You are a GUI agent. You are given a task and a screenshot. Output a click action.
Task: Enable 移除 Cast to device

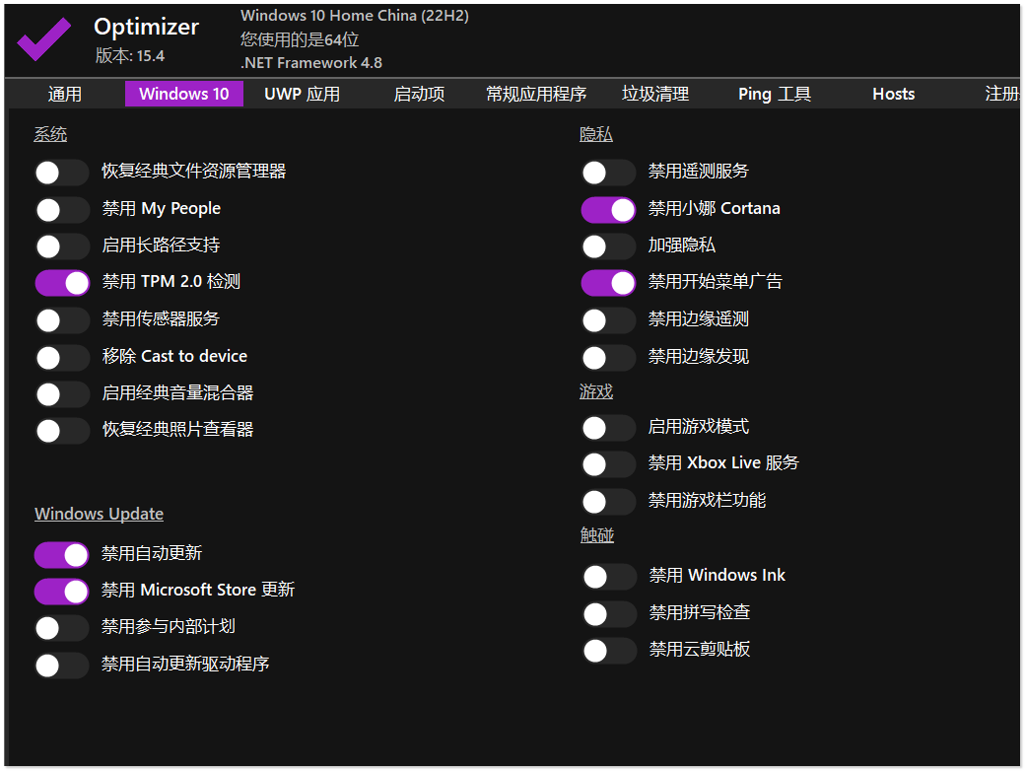pos(62,357)
